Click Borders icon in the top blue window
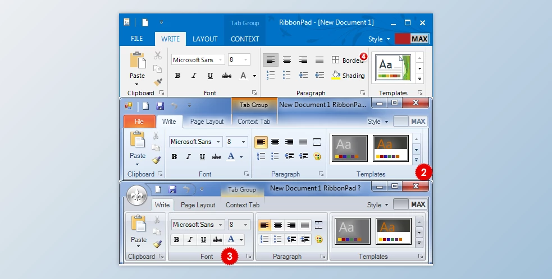This screenshot has width=552, height=279. (x=335, y=60)
